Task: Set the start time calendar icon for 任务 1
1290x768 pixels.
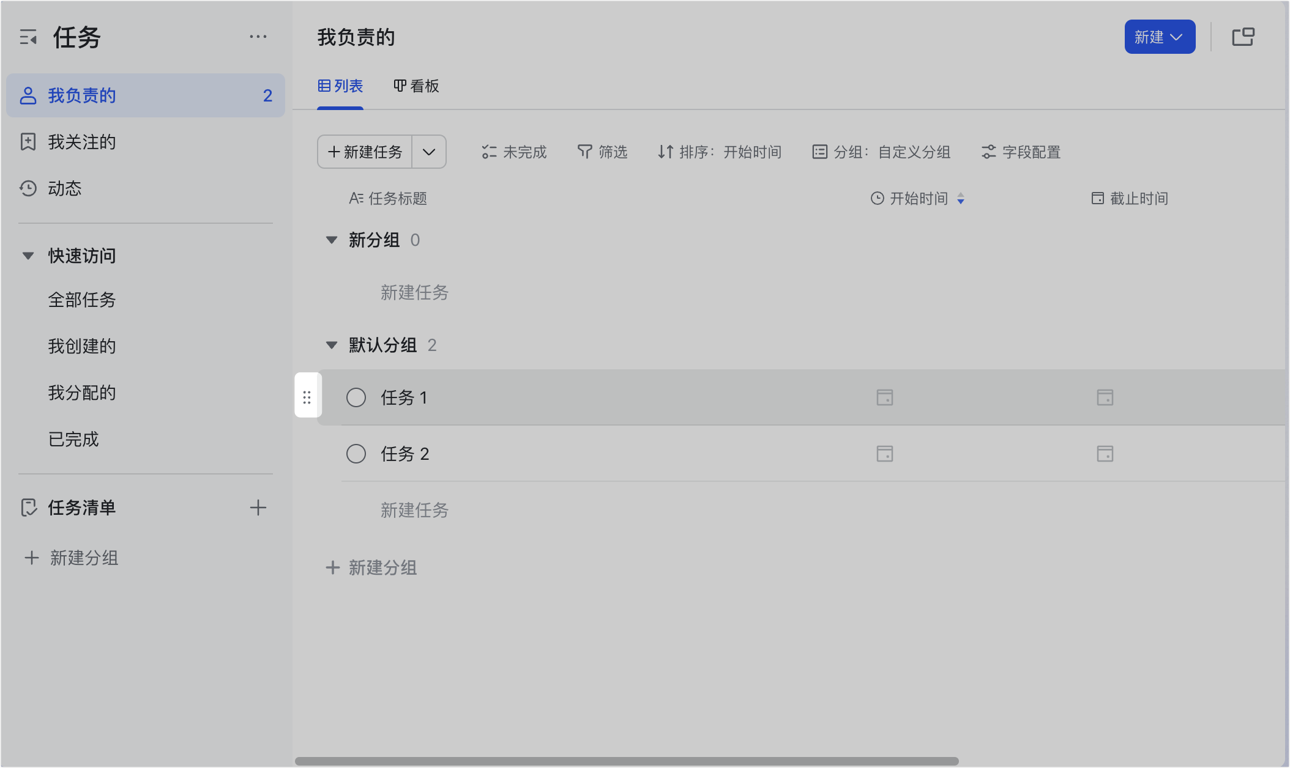Action: tap(884, 397)
